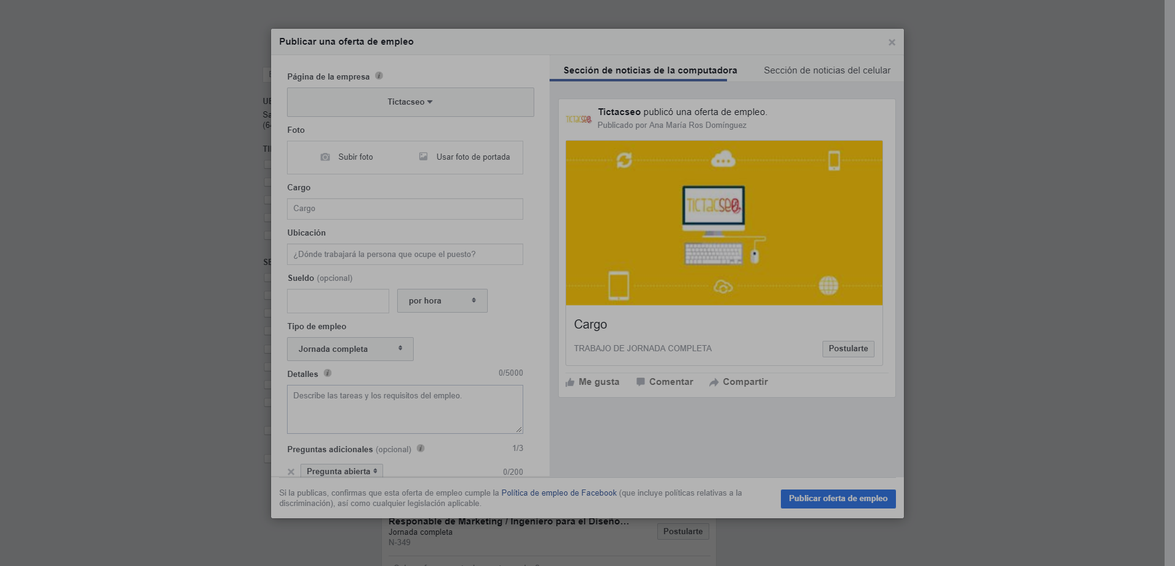The image size is (1175, 566).
Task: Focus the Cargo input field
Action: (x=405, y=209)
